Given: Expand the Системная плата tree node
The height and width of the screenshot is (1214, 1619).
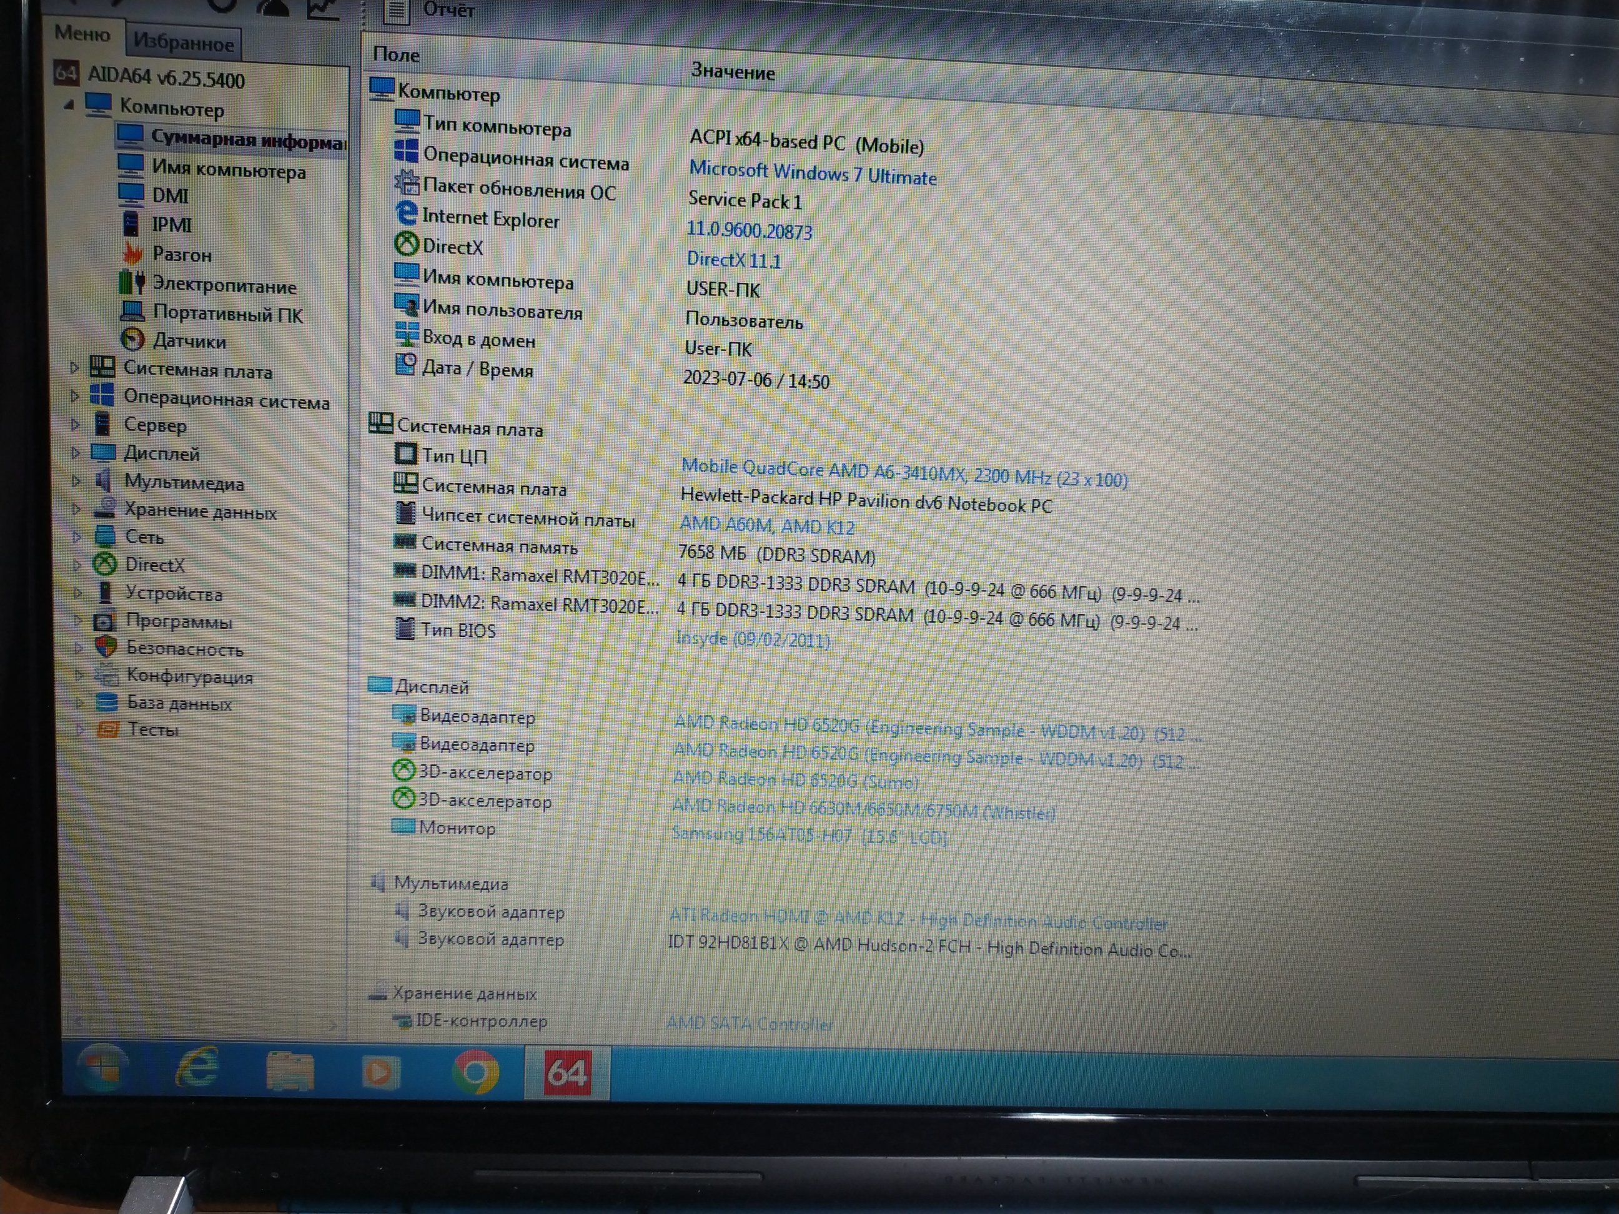Looking at the screenshot, I should point(74,367).
